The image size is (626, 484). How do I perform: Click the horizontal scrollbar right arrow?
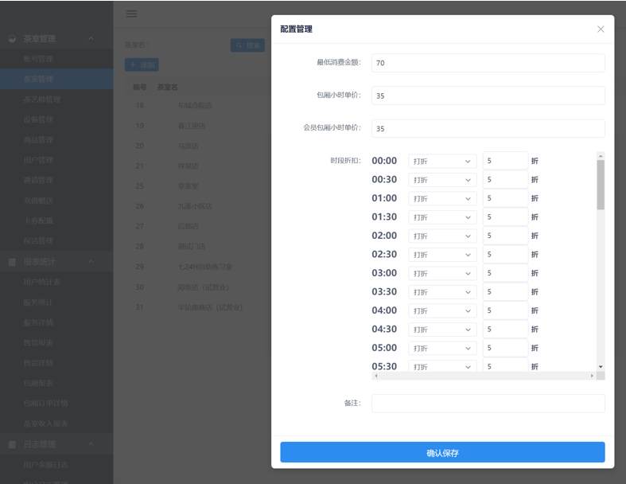[x=592, y=376]
